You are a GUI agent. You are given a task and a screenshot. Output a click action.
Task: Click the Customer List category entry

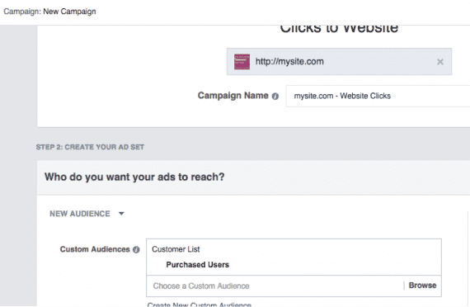click(x=176, y=249)
